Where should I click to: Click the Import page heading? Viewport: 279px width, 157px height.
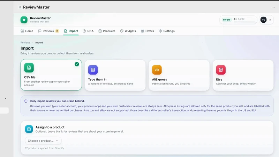pos(27,48)
